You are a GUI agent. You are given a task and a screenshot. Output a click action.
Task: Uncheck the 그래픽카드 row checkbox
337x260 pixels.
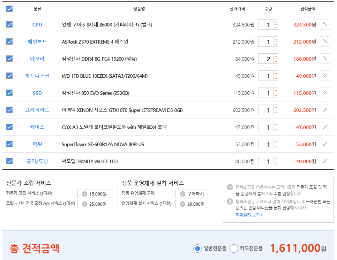(x=9, y=110)
